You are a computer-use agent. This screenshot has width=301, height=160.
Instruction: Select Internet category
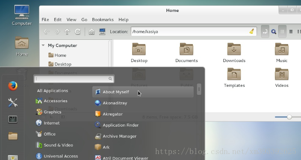coord(47,123)
